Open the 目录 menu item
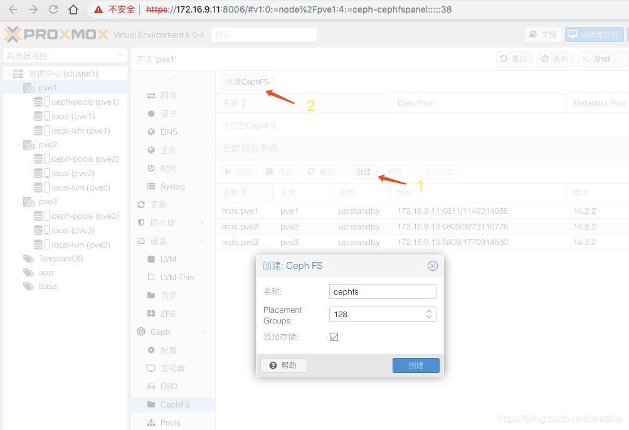Image resolution: width=629 pixels, height=430 pixels. coord(173,296)
